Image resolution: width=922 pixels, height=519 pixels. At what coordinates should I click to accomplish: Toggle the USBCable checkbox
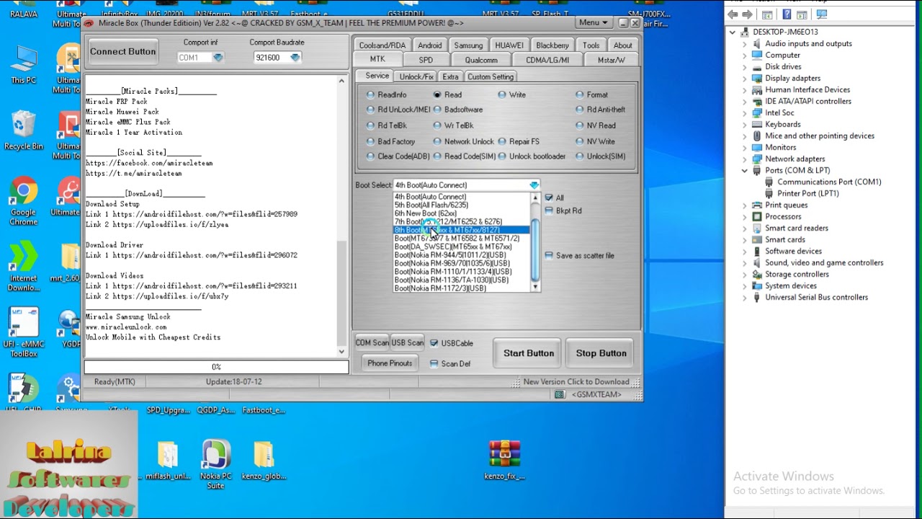coord(451,343)
